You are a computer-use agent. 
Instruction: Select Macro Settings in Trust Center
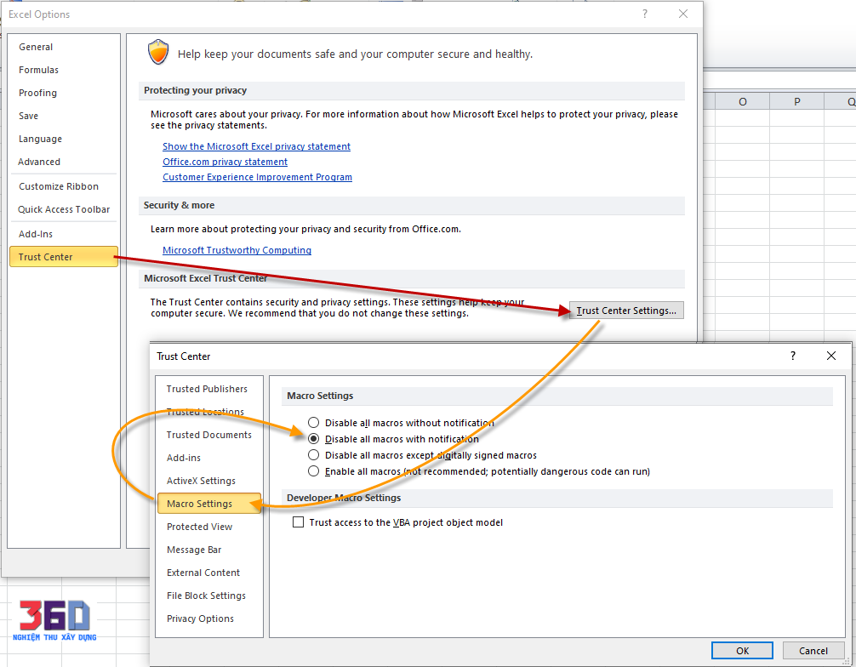click(209, 504)
